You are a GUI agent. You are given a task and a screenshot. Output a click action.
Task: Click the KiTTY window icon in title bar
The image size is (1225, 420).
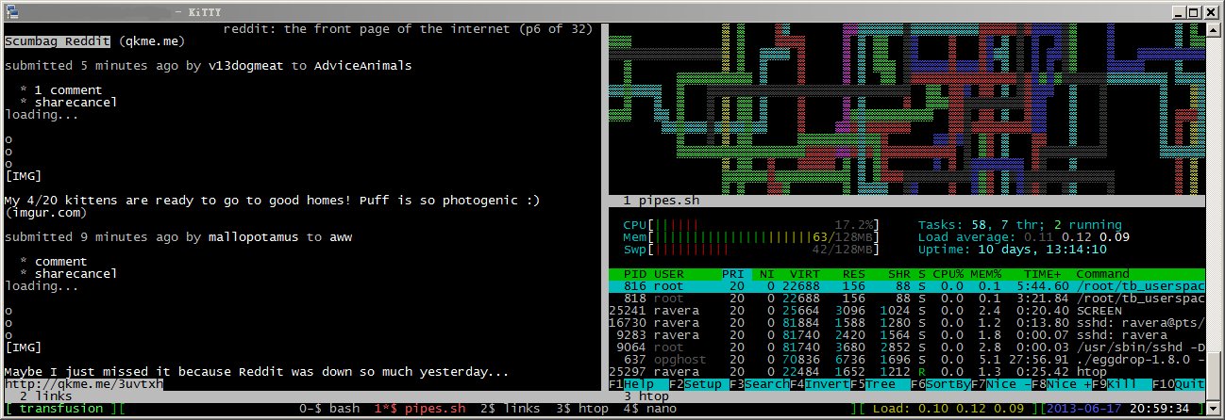pyautogui.click(x=11, y=10)
